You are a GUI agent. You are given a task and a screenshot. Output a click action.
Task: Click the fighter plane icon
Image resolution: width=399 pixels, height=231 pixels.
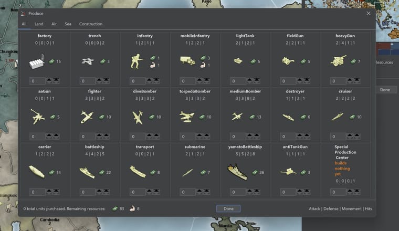click(87, 117)
